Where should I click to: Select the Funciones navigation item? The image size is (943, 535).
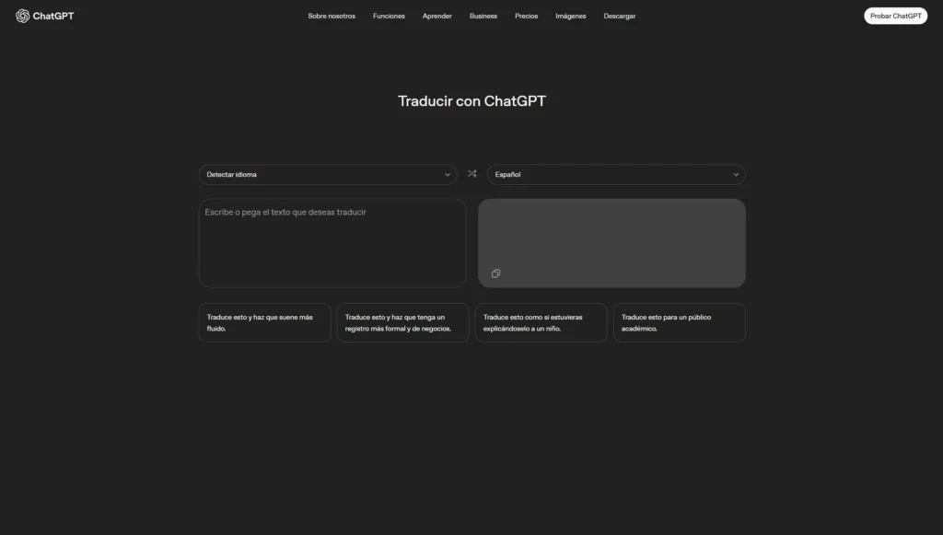click(389, 16)
